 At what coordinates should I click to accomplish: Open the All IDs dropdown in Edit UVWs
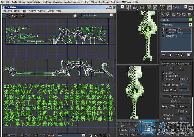click(84, 135)
